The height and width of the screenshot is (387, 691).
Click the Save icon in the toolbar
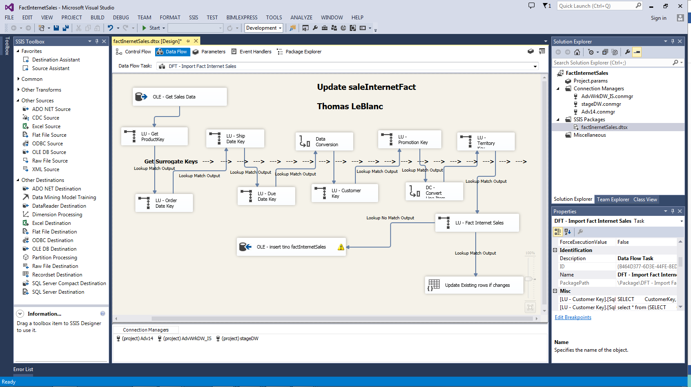[56, 28]
